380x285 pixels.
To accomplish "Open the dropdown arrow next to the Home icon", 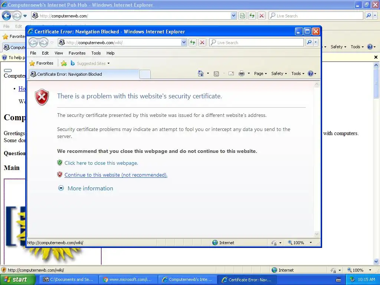I will [208, 73].
